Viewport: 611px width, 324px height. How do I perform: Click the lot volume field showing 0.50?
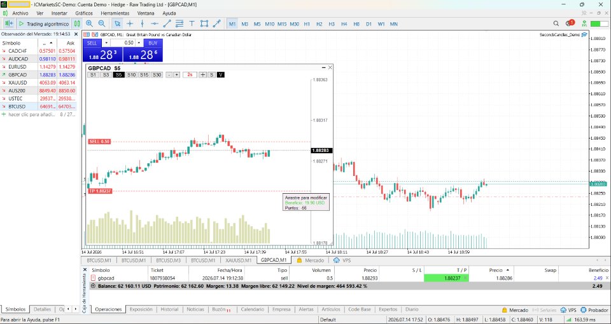click(x=123, y=43)
